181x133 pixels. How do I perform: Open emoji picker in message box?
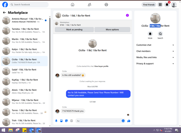[x=123, y=121]
